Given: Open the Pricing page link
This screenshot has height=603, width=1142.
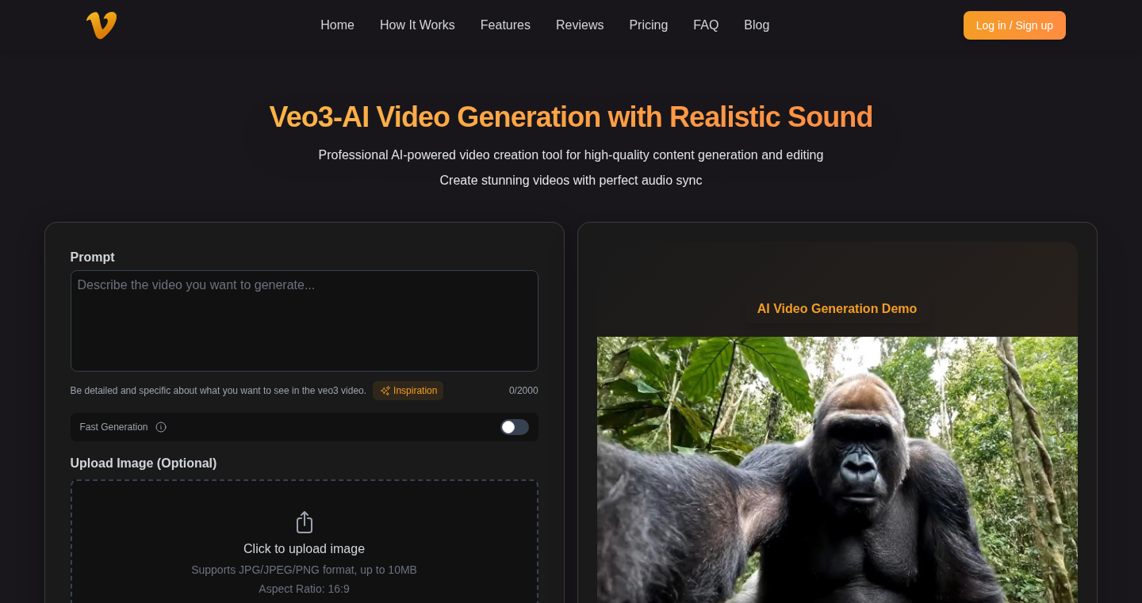Looking at the screenshot, I should 648,25.
